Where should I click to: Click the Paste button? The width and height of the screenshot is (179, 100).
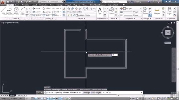click(x=169, y=11)
